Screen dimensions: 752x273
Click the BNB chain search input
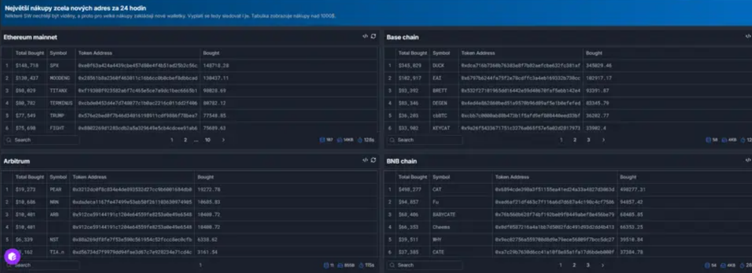click(427, 265)
